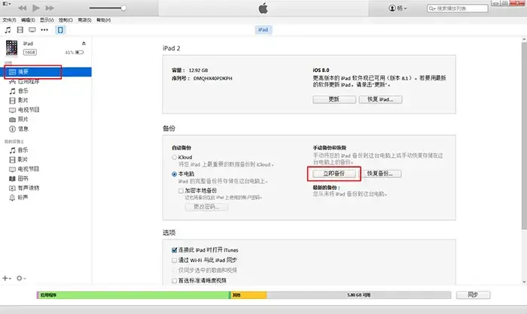
Task: Click the 41% battery indicator
Action: coord(75,53)
